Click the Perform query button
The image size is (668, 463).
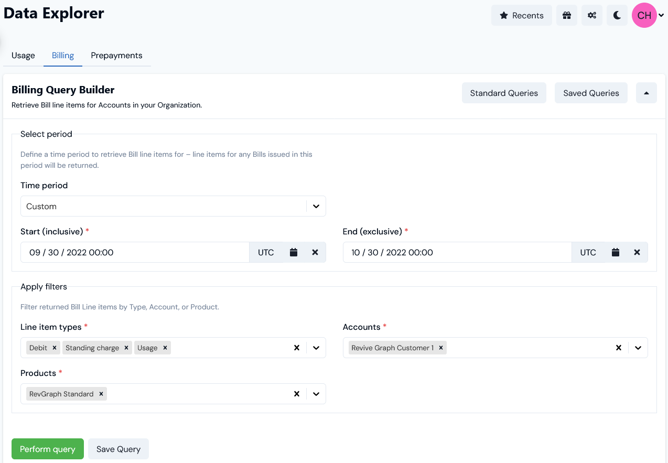[47, 449]
